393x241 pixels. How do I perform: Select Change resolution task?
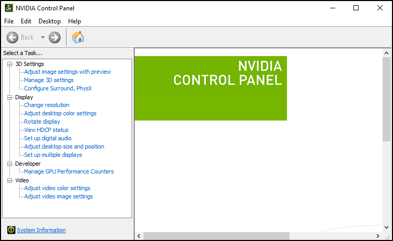point(47,105)
